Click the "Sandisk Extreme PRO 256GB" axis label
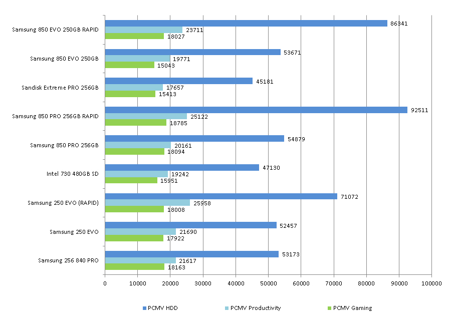The height and width of the screenshot is (336, 451). click(x=60, y=88)
